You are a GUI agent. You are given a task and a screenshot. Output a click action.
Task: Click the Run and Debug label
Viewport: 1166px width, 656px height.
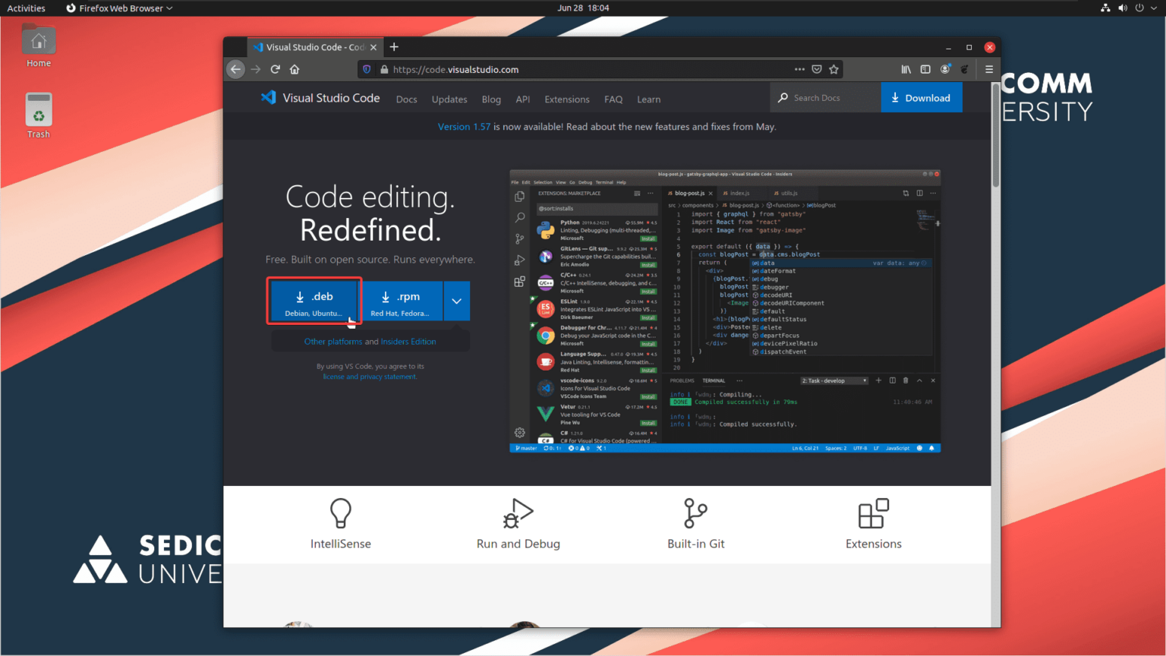coord(518,544)
